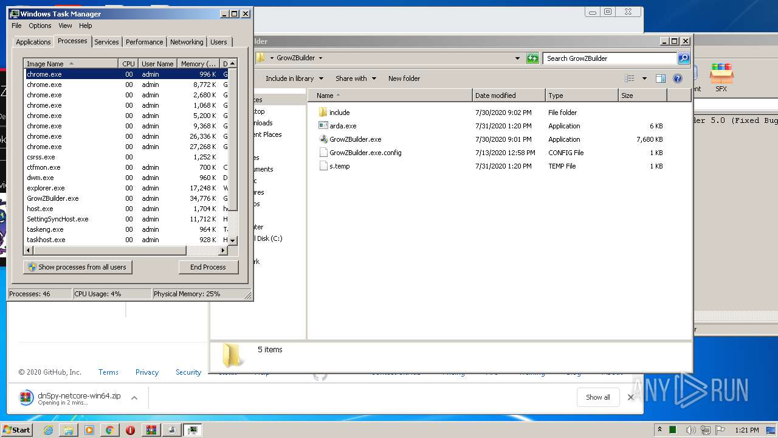Expand the GrowZBuilder breadcrumb arrow

click(x=320, y=58)
